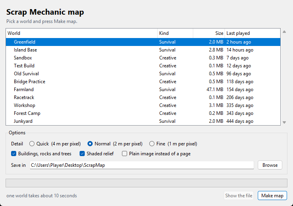Click Survival kind in Junkyard row

click(167, 121)
